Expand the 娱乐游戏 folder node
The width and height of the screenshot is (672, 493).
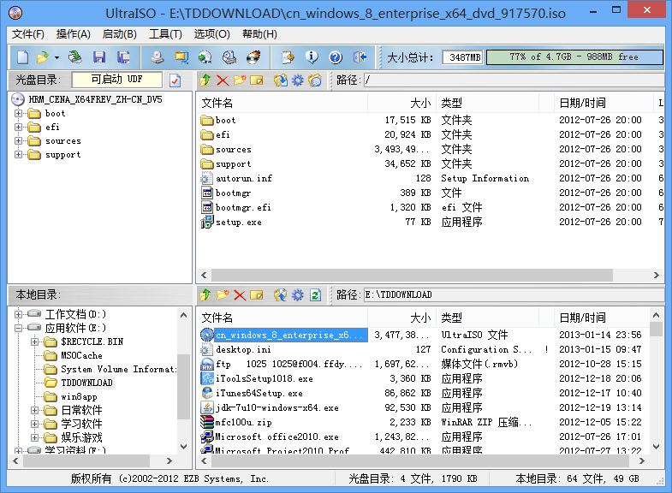pyautogui.click(x=35, y=437)
